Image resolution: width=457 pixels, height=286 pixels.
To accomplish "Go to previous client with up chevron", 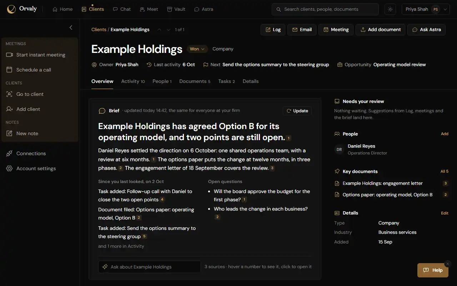I will (159, 30).
